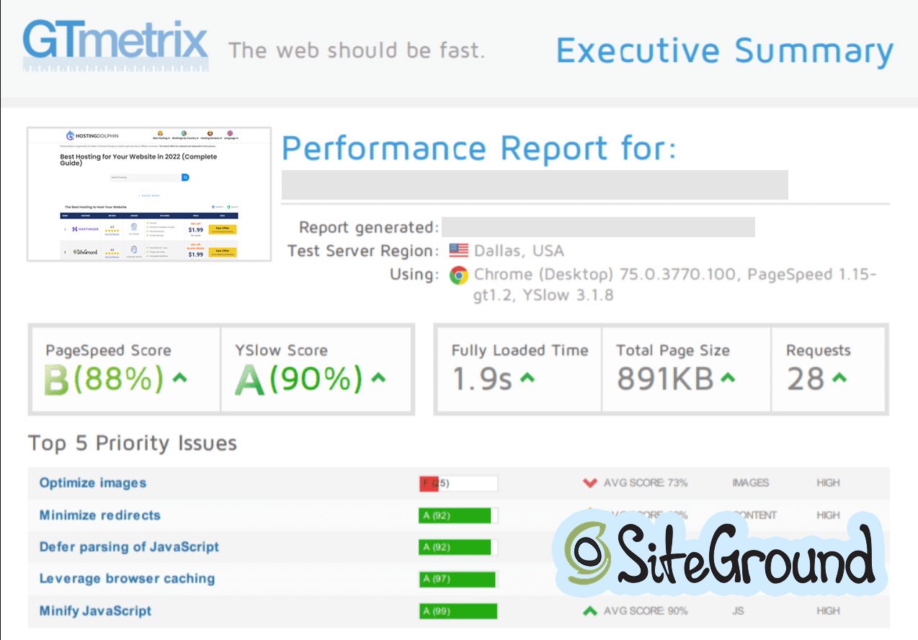Click HIGH priority in Minify JavaScript row
Screen dimensions: 918x640
[829, 611]
